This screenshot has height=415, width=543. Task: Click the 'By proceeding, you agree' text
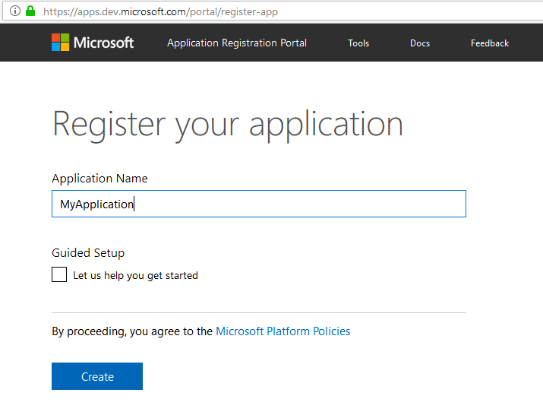point(132,331)
